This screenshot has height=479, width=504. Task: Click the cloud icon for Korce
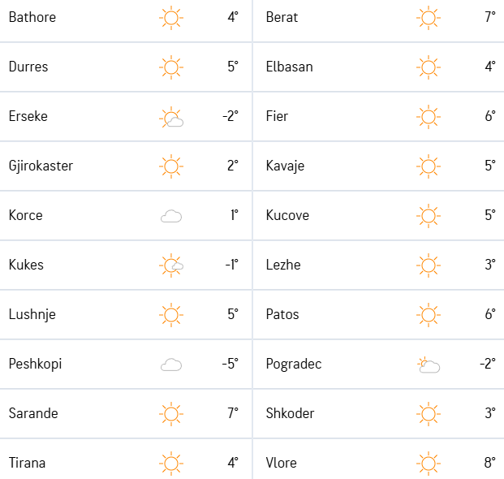coord(171,216)
